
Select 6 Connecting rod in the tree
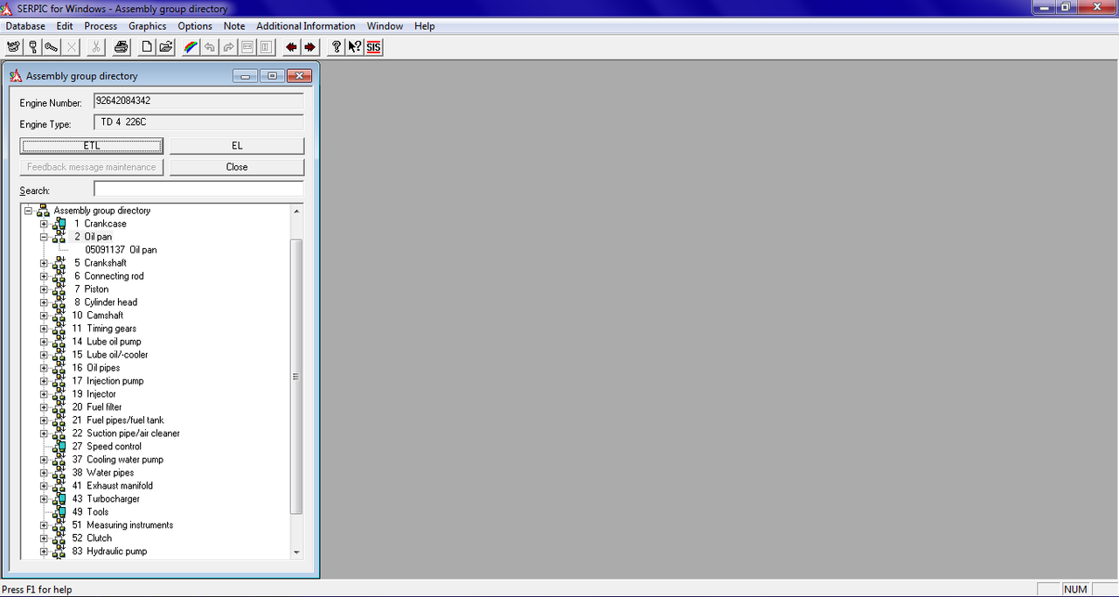click(x=108, y=276)
